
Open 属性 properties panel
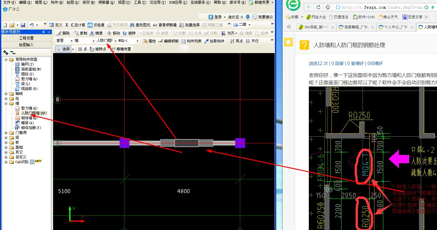[x=149, y=41]
